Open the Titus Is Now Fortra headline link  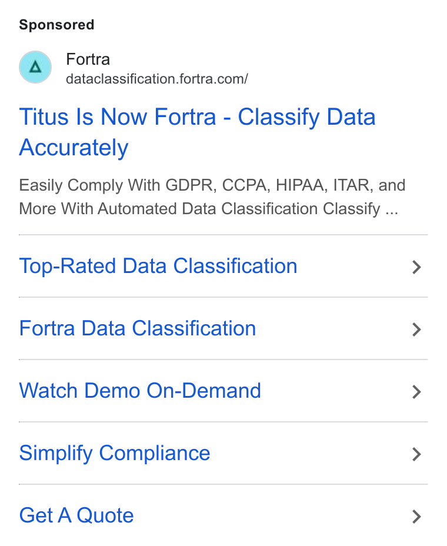197,132
